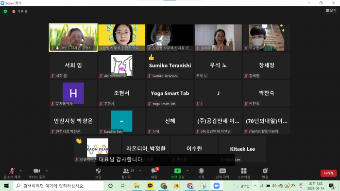Click the 서희 임 participant name
Image resolution: width=340 pixels, height=191 pixels.
73,65
